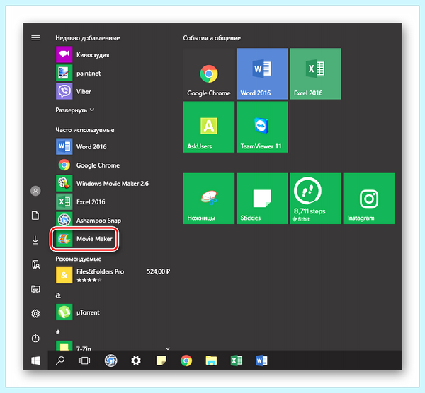Open the sidebar icon above Settings

coord(35,289)
